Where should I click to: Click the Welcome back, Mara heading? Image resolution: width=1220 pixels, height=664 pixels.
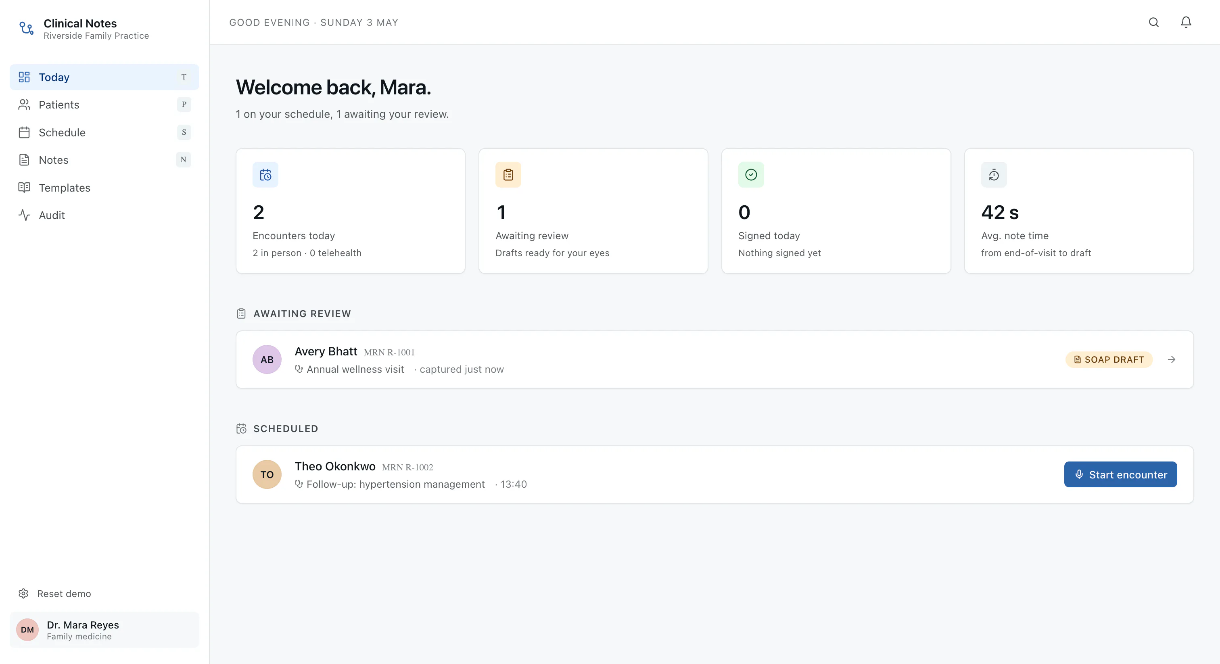333,87
